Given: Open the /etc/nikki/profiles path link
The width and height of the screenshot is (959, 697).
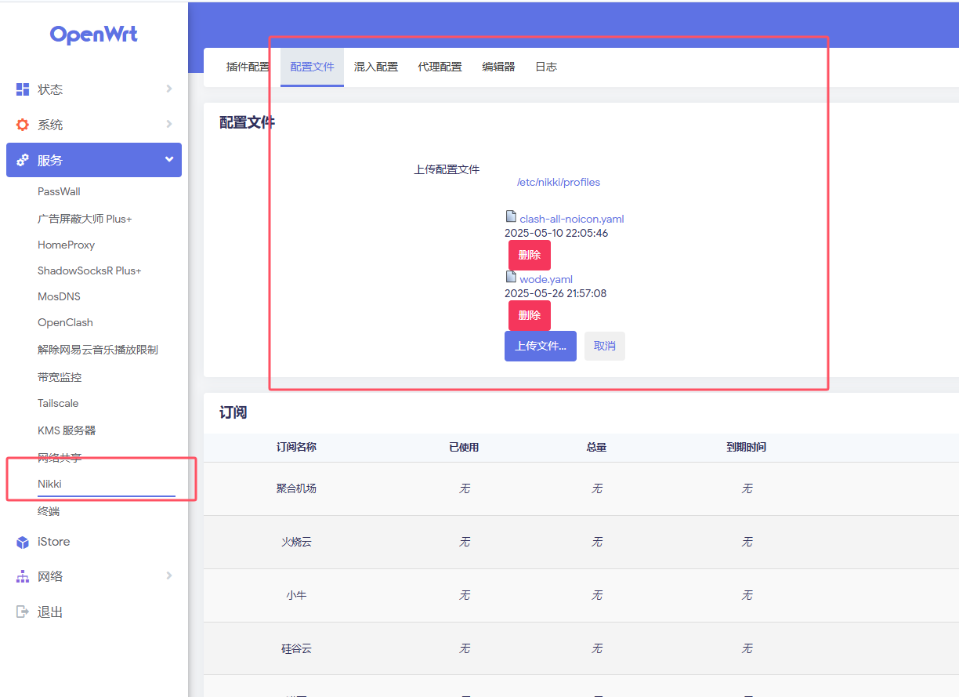Looking at the screenshot, I should [x=559, y=182].
